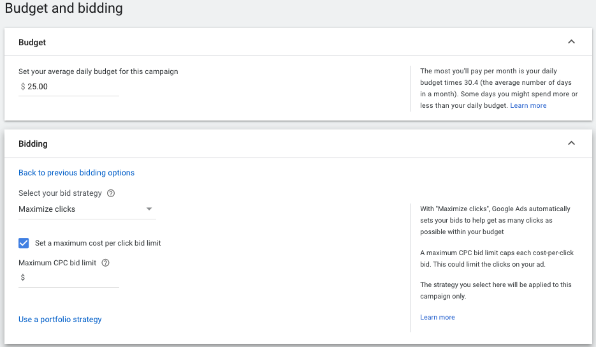596x347 pixels.
Task: Click the Budget section header title
Action: [x=33, y=42]
